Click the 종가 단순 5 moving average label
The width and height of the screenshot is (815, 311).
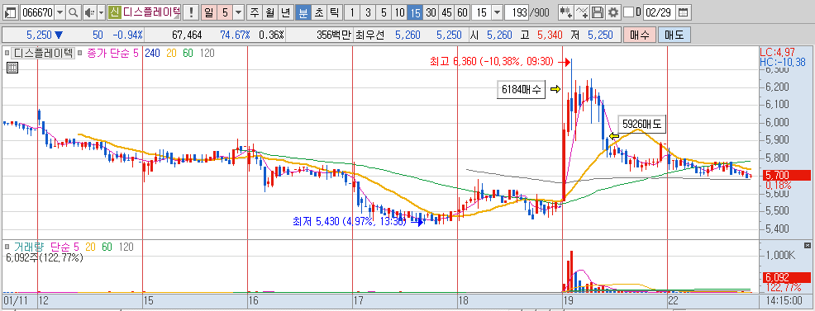tap(112, 53)
